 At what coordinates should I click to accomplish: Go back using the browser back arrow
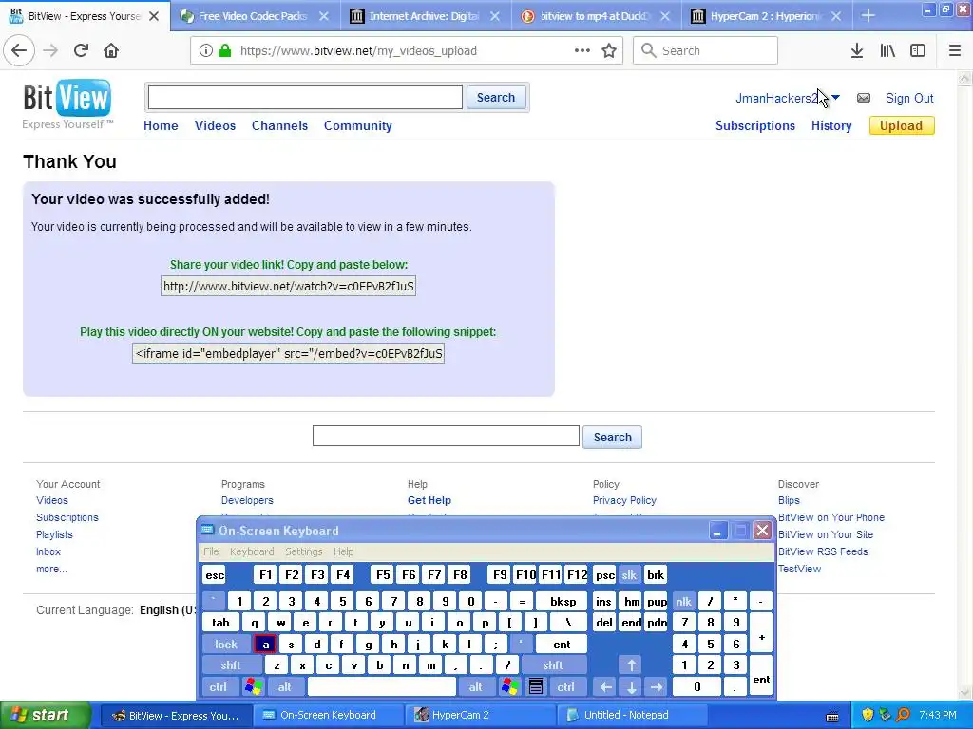(x=19, y=51)
